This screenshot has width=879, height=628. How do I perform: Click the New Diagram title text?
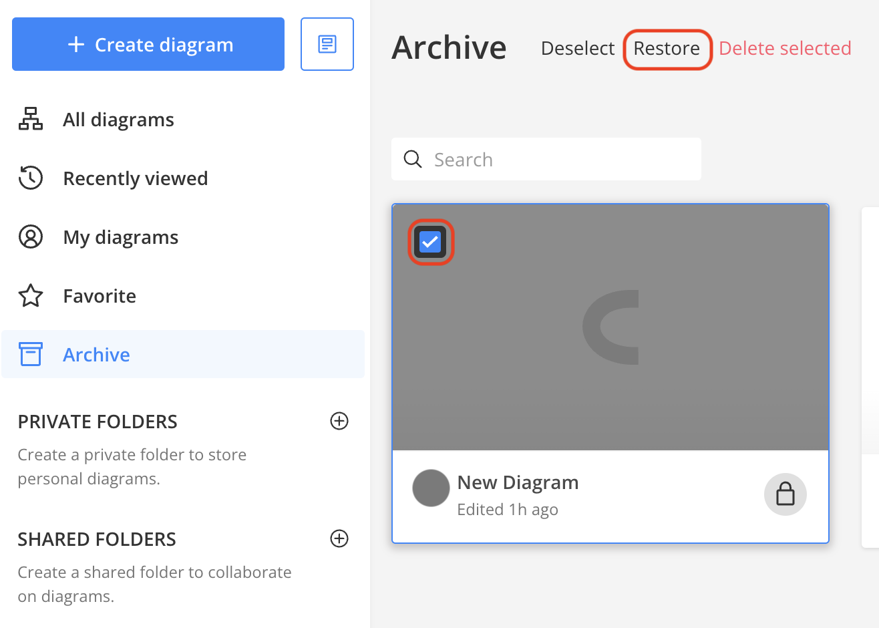click(x=518, y=482)
